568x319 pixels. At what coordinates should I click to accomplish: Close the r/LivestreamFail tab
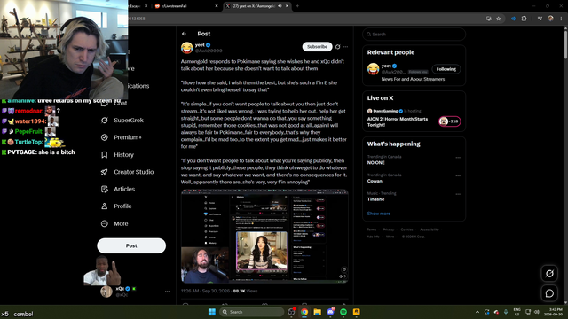tap(217, 6)
